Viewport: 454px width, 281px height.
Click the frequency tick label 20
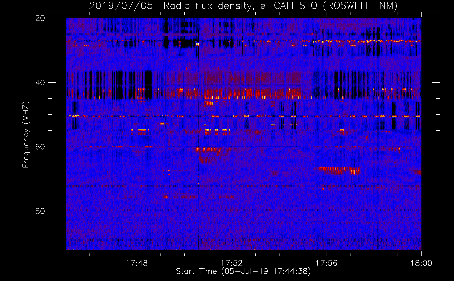coord(40,18)
